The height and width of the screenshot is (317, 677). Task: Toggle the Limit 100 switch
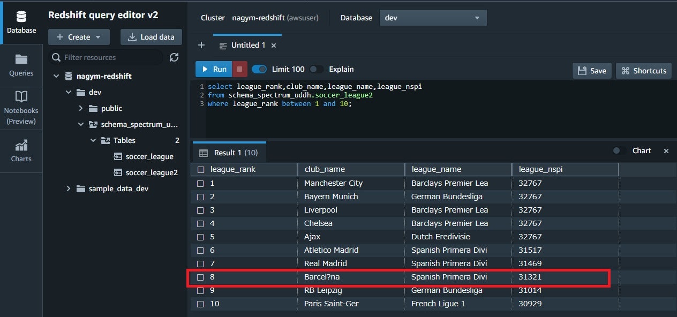click(x=259, y=69)
